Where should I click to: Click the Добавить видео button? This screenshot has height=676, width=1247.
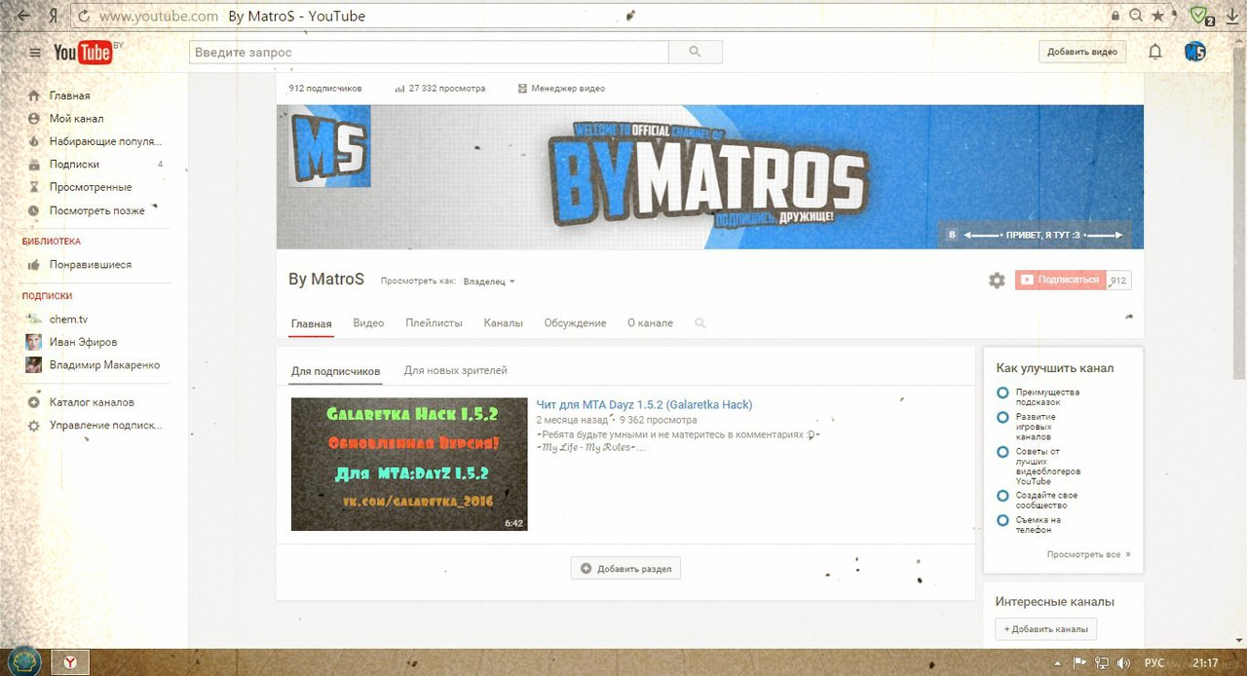pyautogui.click(x=1082, y=53)
